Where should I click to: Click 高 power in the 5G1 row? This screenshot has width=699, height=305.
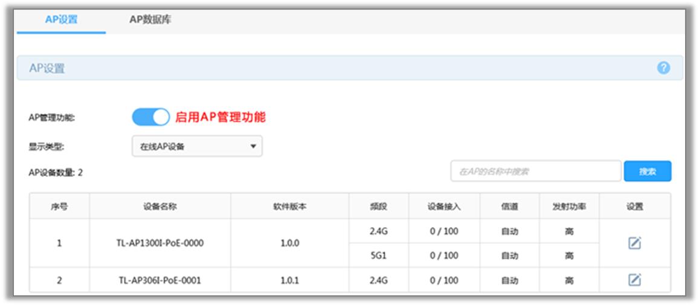click(x=569, y=255)
